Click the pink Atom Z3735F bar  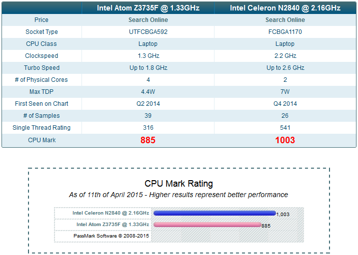pos(207,225)
